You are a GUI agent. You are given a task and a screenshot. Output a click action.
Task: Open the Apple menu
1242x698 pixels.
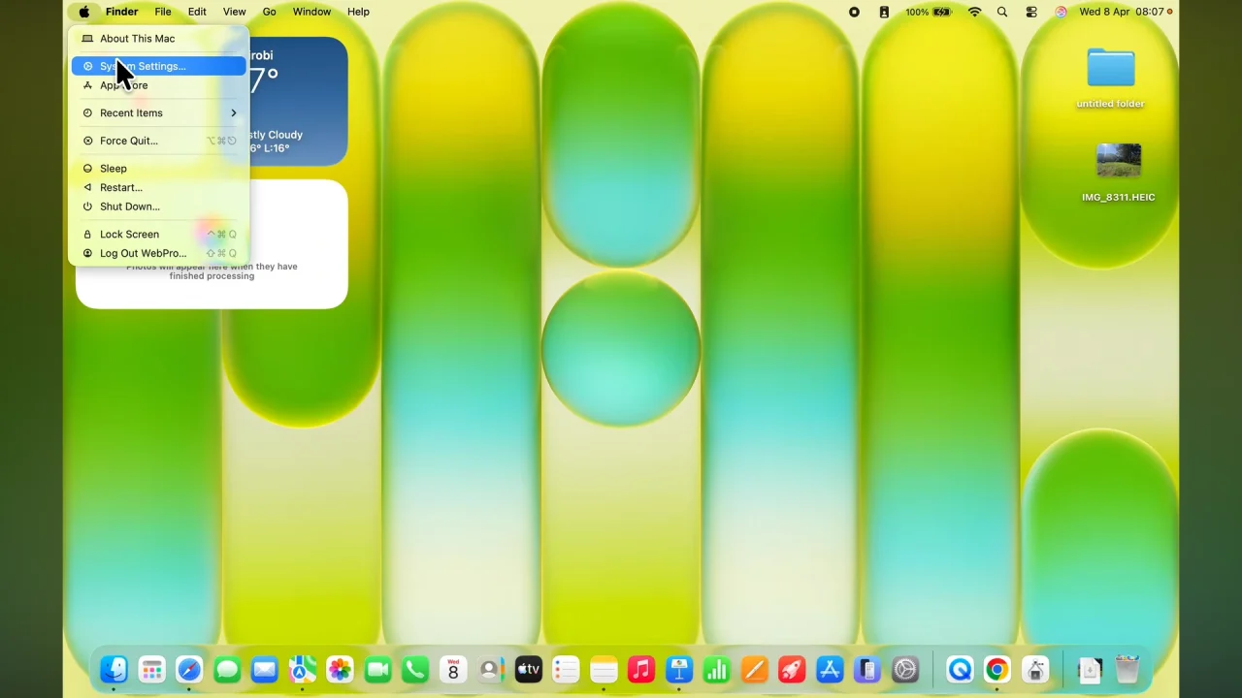point(82,12)
